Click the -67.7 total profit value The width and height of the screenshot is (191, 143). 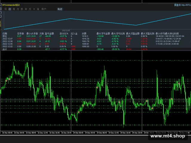[x=47, y=49]
